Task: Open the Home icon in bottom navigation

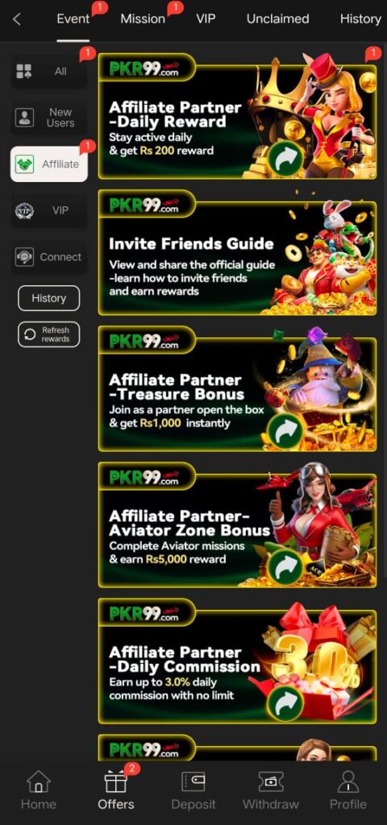Action: pyautogui.click(x=39, y=781)
